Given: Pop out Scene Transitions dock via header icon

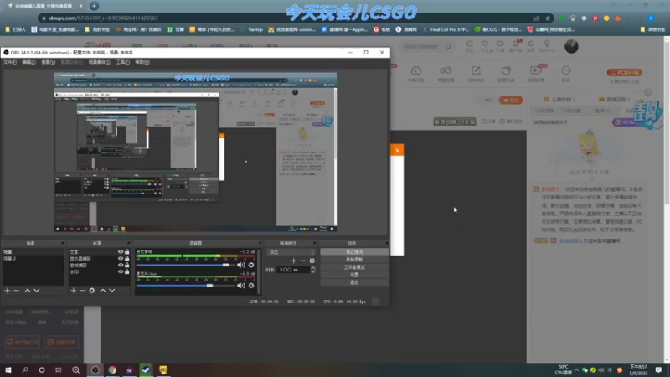Looking at the screenshot, I should [315, 243].
